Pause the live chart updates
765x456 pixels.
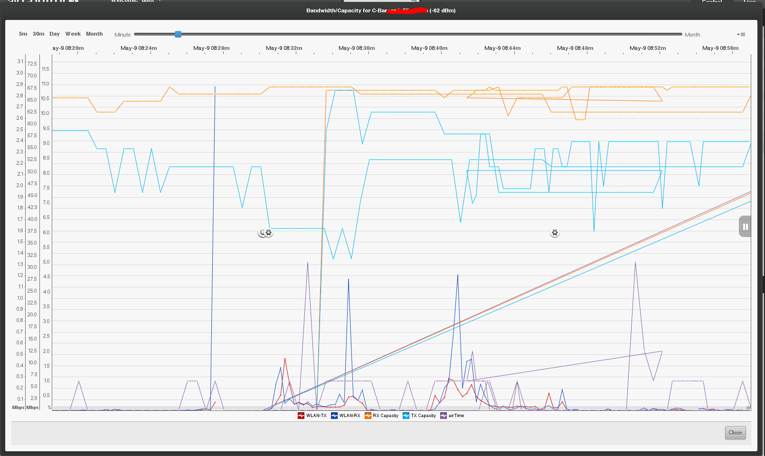pos(745,227)
